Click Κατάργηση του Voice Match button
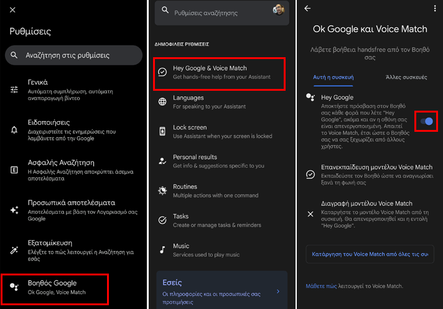The image size is (443, 309). pyautogui.click(x=370, y=254)
